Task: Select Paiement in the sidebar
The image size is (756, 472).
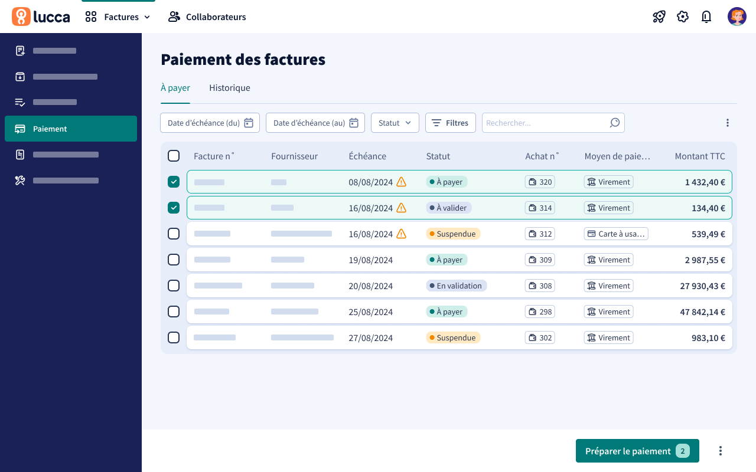Action: (71, 129)
